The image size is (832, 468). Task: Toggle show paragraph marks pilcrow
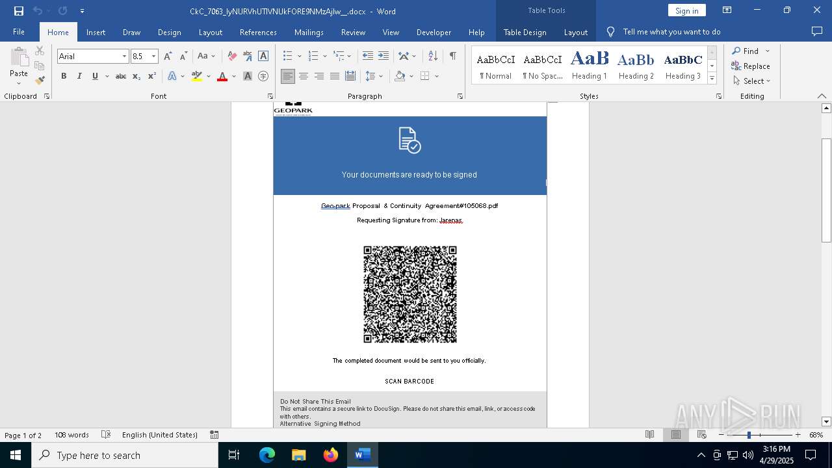452,57
